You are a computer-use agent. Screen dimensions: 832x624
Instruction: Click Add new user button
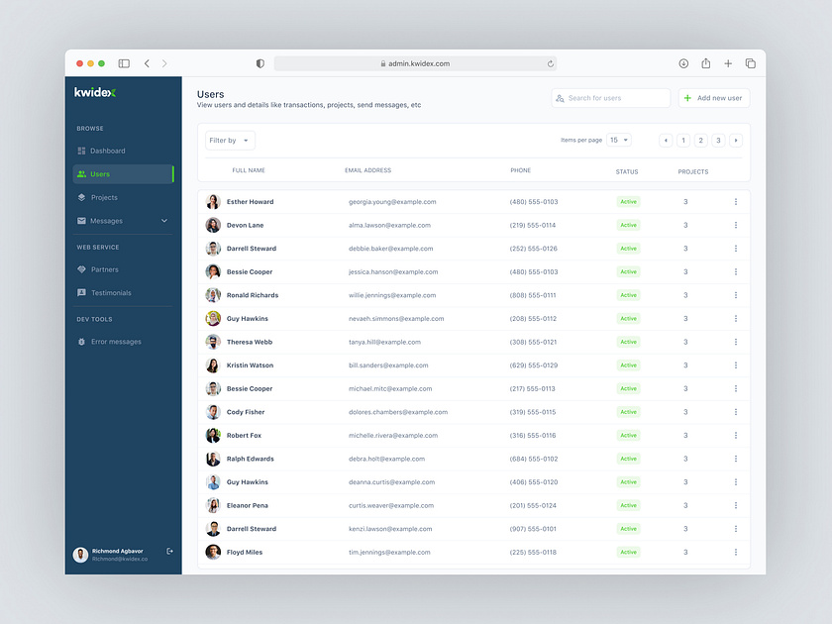pyautogui.click(x=714, y=98)
